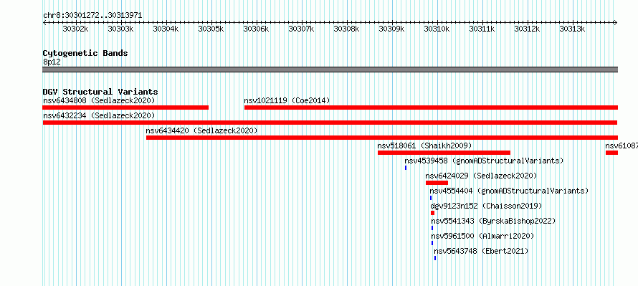Click the 30309k ruler tick label
This screenshot has height=286, width=638.
tap(391, 29)
